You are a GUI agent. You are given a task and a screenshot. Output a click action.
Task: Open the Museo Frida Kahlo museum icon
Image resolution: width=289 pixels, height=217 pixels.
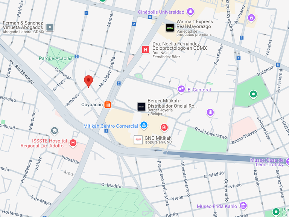(243, 206)
